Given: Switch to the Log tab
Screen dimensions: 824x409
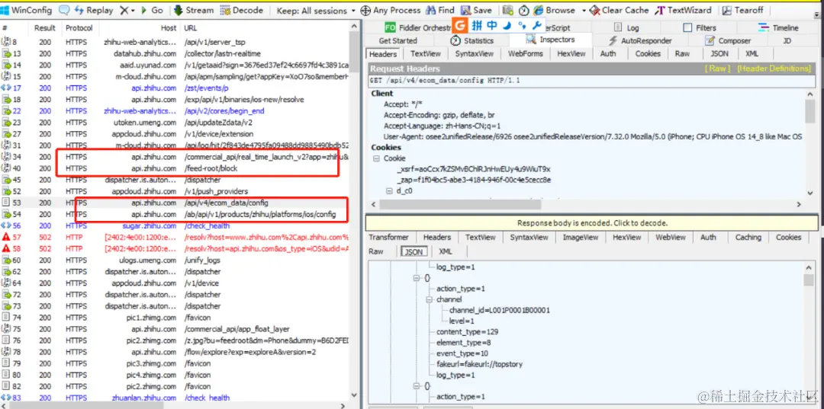Looking at the screenshot, I should click(x=627, y=27).
